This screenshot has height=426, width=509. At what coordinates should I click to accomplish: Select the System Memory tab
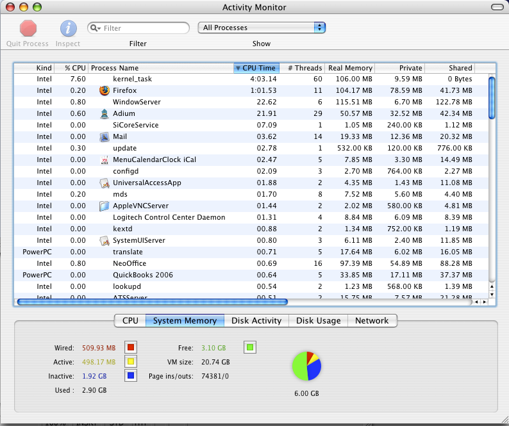coord(185,320)
